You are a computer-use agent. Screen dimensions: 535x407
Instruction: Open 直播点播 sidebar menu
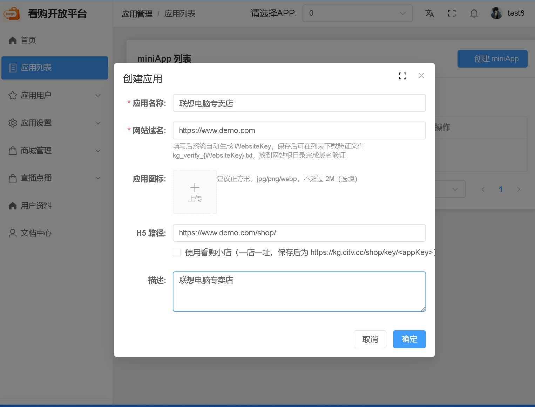pyautogui.click(x=55, y=178)
